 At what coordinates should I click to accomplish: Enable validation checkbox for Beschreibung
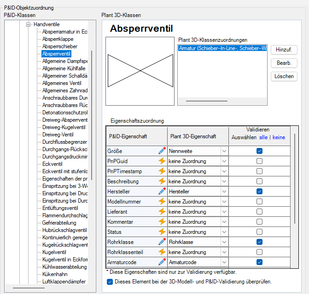tap(259, 181)
